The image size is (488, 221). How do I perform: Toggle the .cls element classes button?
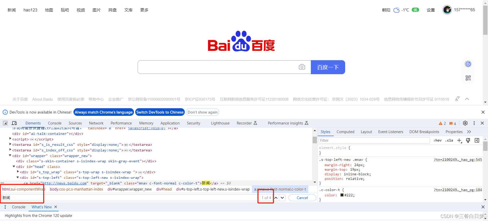(449, 140)
